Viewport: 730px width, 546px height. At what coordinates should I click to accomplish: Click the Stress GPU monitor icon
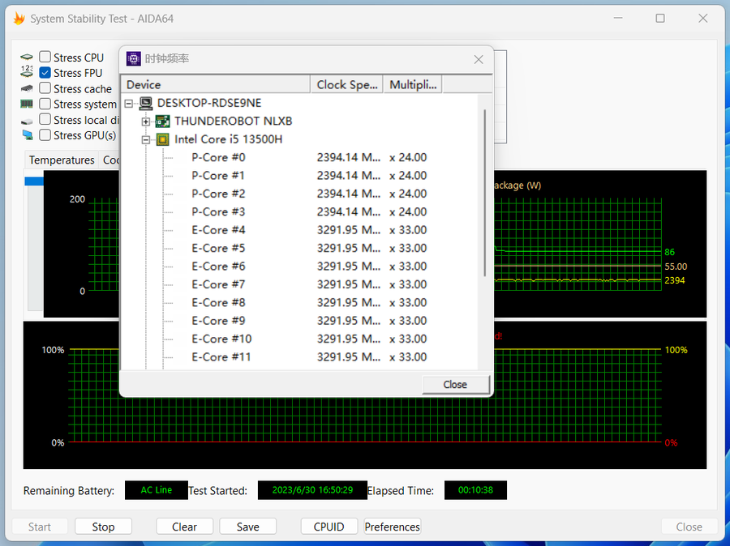pos(28,135)
